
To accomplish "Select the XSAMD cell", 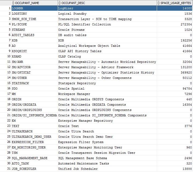I will pos(35,56).
